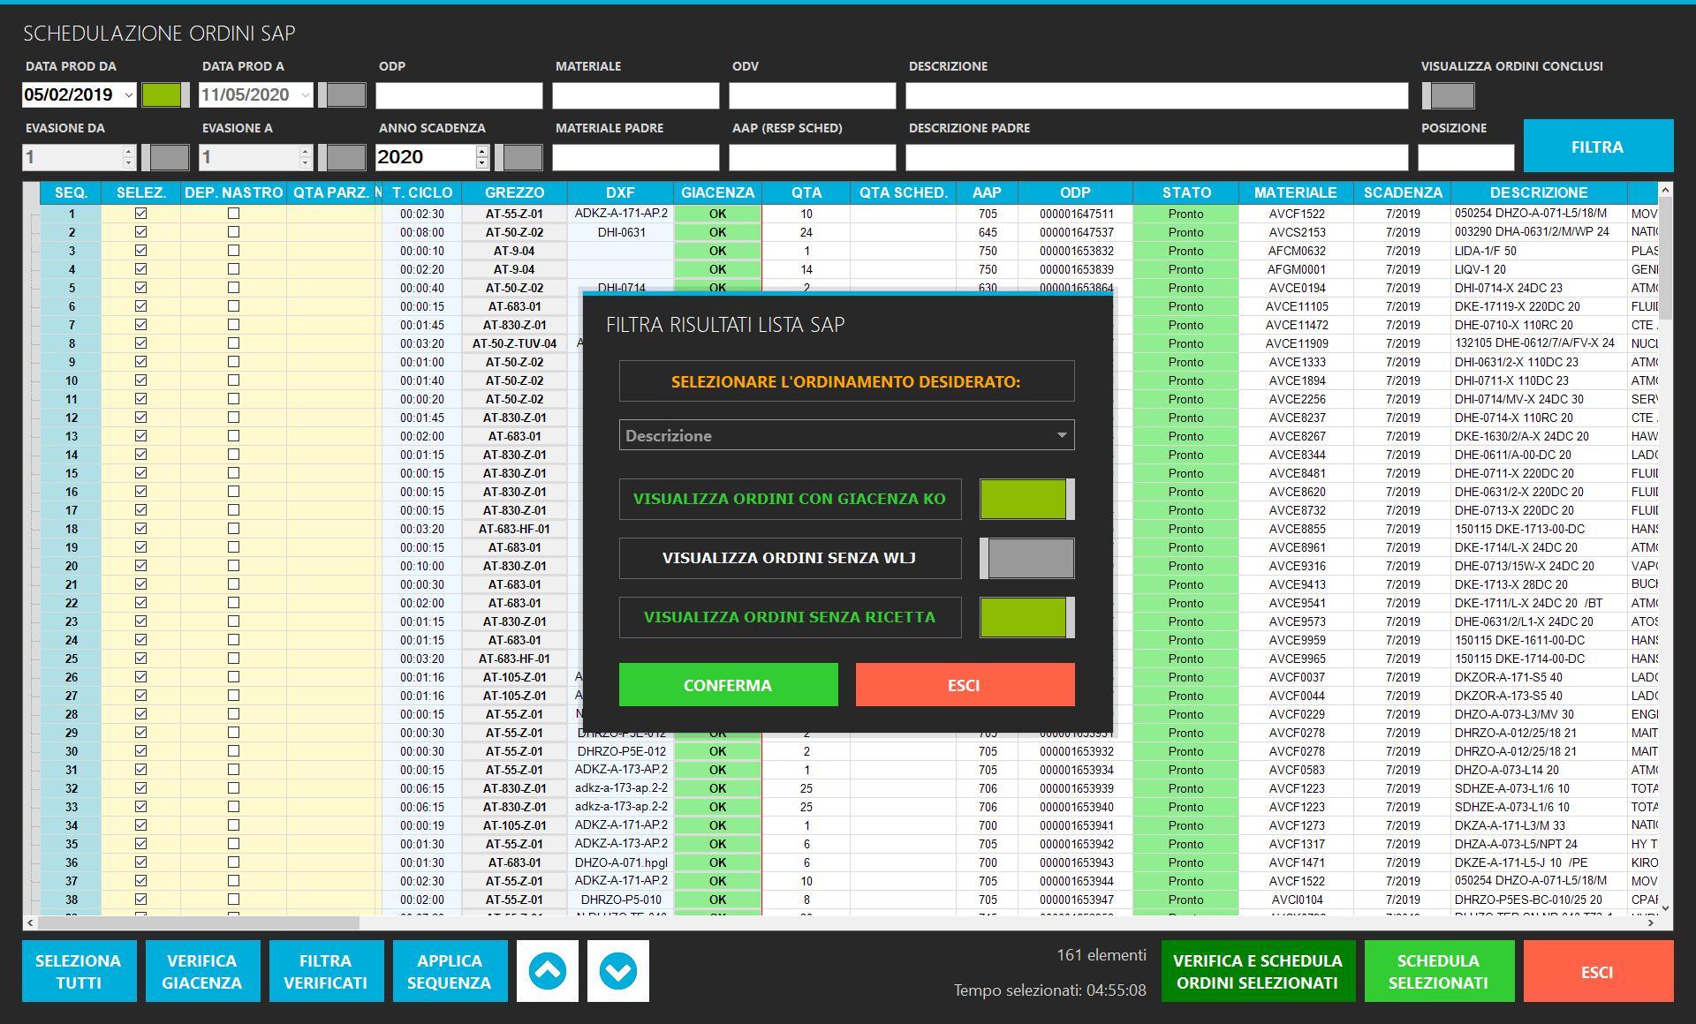Click VISUALIZZA ORDINI SENZA RICETTA label
This screenshot has width=1696, height=1024.
790,617
